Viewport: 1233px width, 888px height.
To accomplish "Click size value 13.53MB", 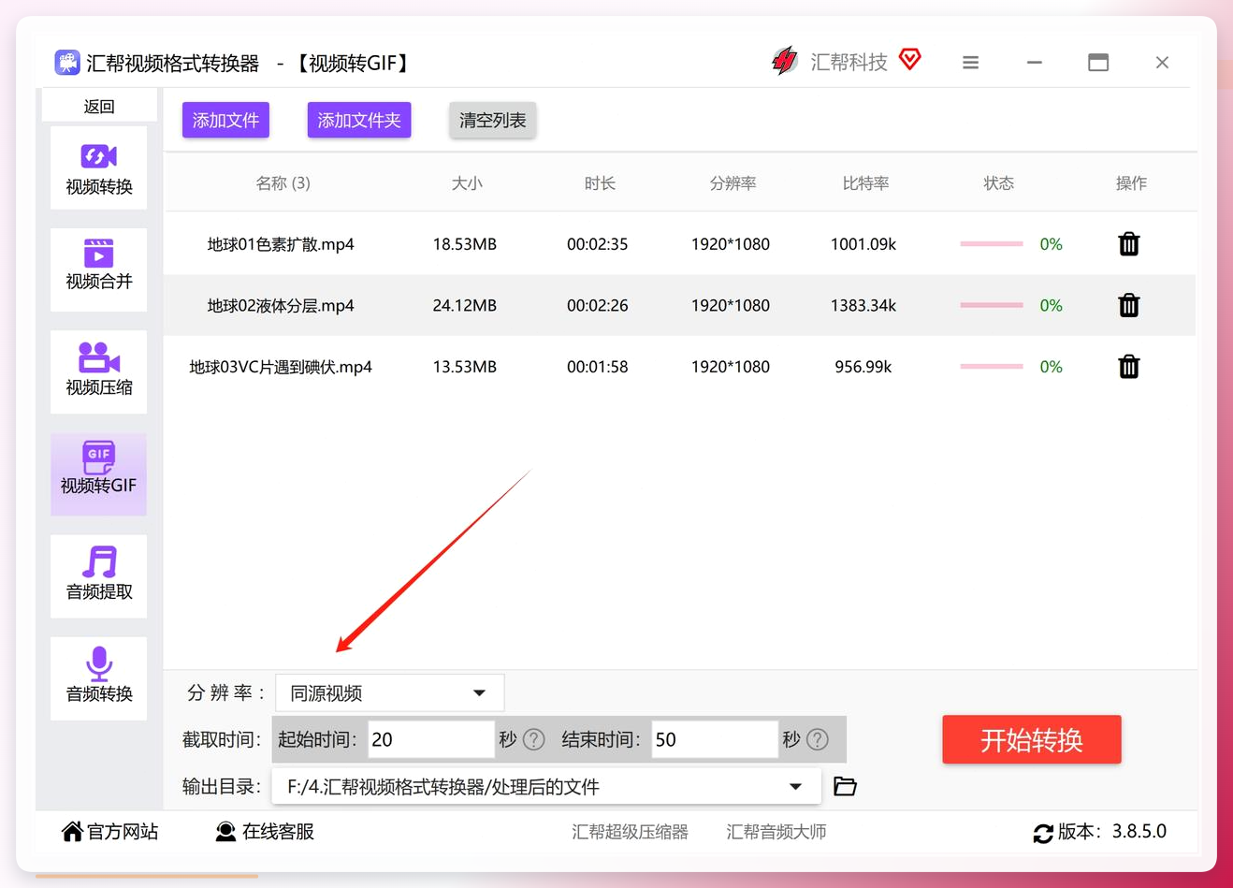I will [x=465, y=367].
